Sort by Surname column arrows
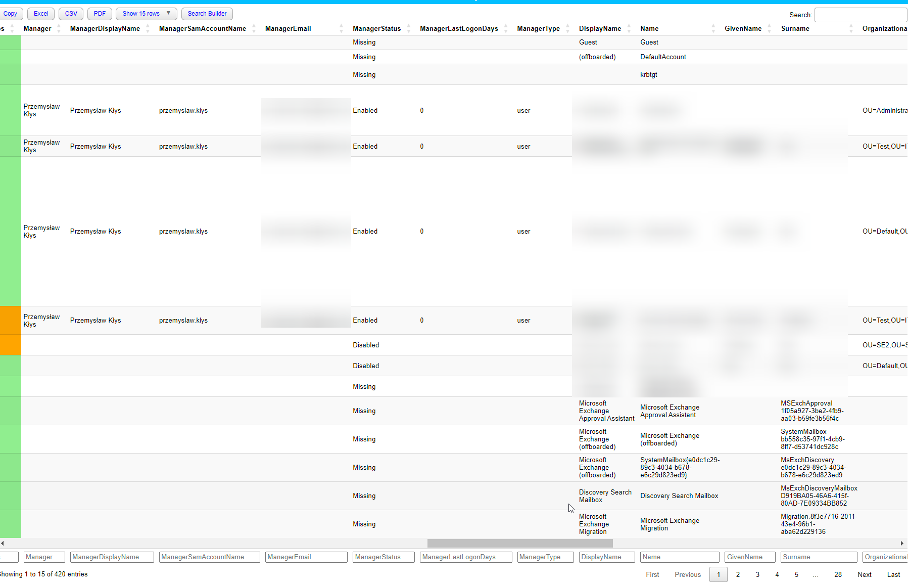Screen dimensions: 908x584 click(x=851, y=29)
